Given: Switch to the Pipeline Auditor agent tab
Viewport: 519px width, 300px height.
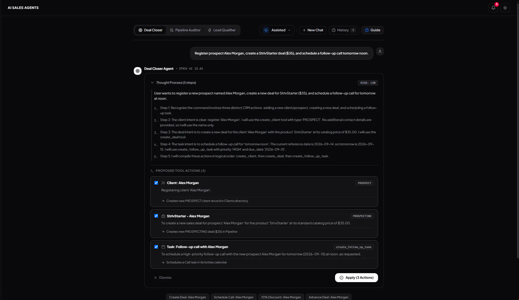Looking at the screenshot, I should point(185,30).
